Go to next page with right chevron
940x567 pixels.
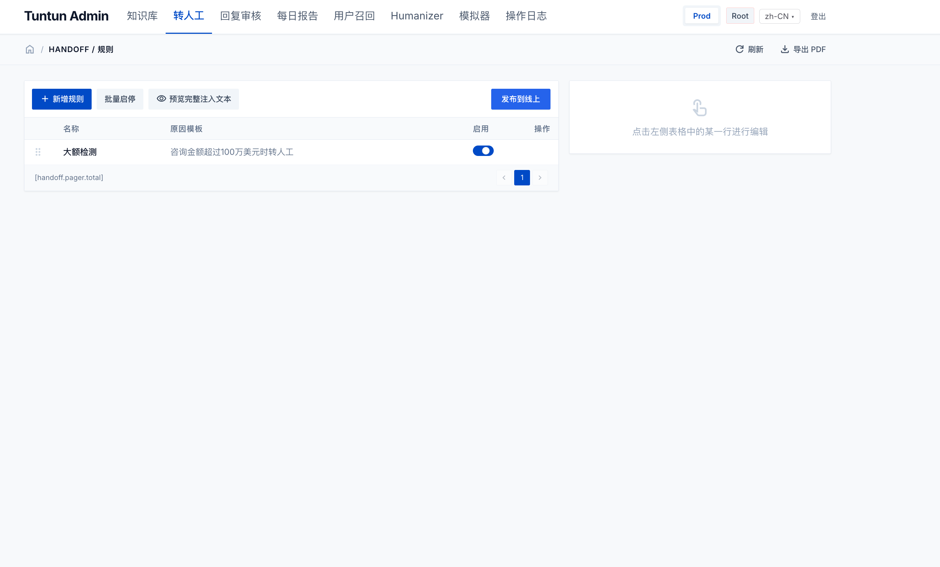click(x=540, y=178)
